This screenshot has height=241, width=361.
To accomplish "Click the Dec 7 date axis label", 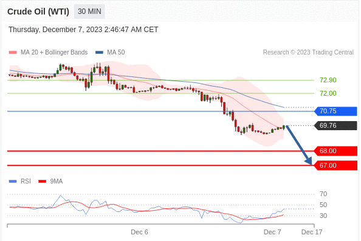I will pos(272,232).
